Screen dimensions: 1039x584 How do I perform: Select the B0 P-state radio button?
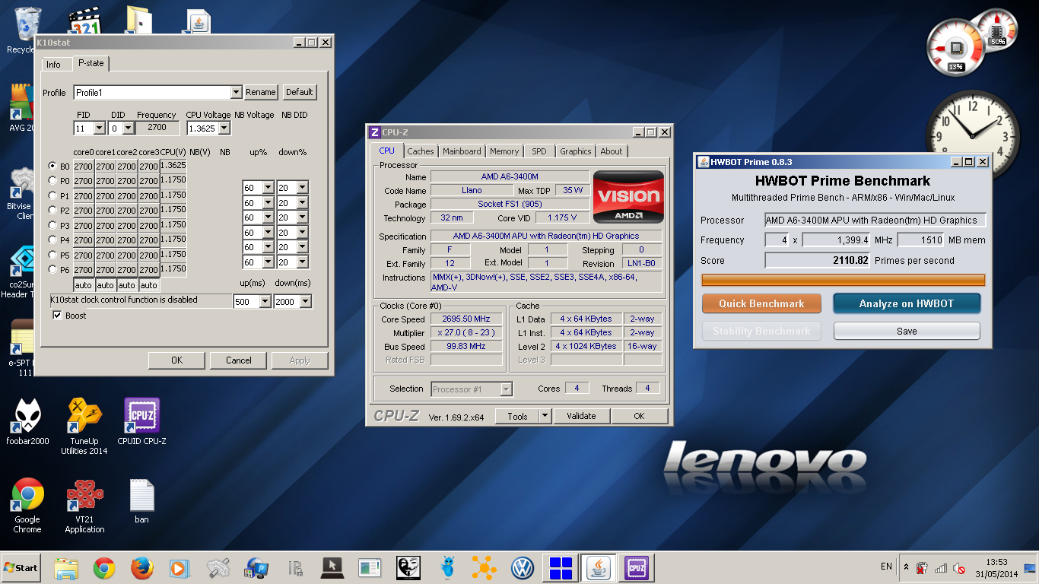[52, 166]
